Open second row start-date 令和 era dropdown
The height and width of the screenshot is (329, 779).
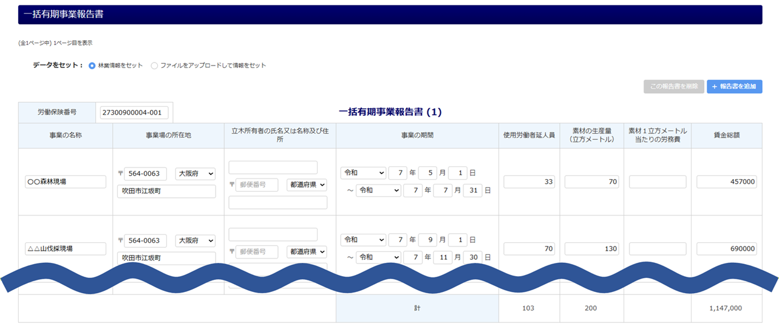(363, 240)
